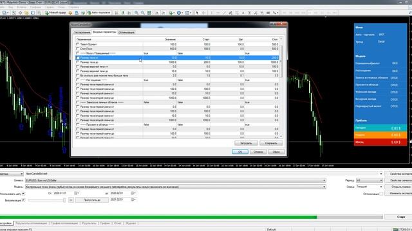Screen dimensions: 412x231
Task: Toggle the Использовать дату checkbox
Action: coord(24,194)
